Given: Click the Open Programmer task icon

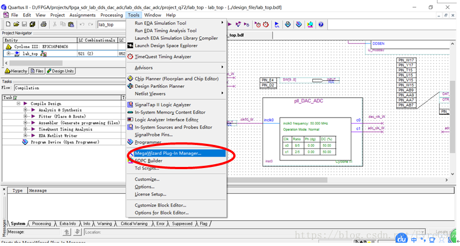Looking at the screenshot, I should (x=25, y=142).
